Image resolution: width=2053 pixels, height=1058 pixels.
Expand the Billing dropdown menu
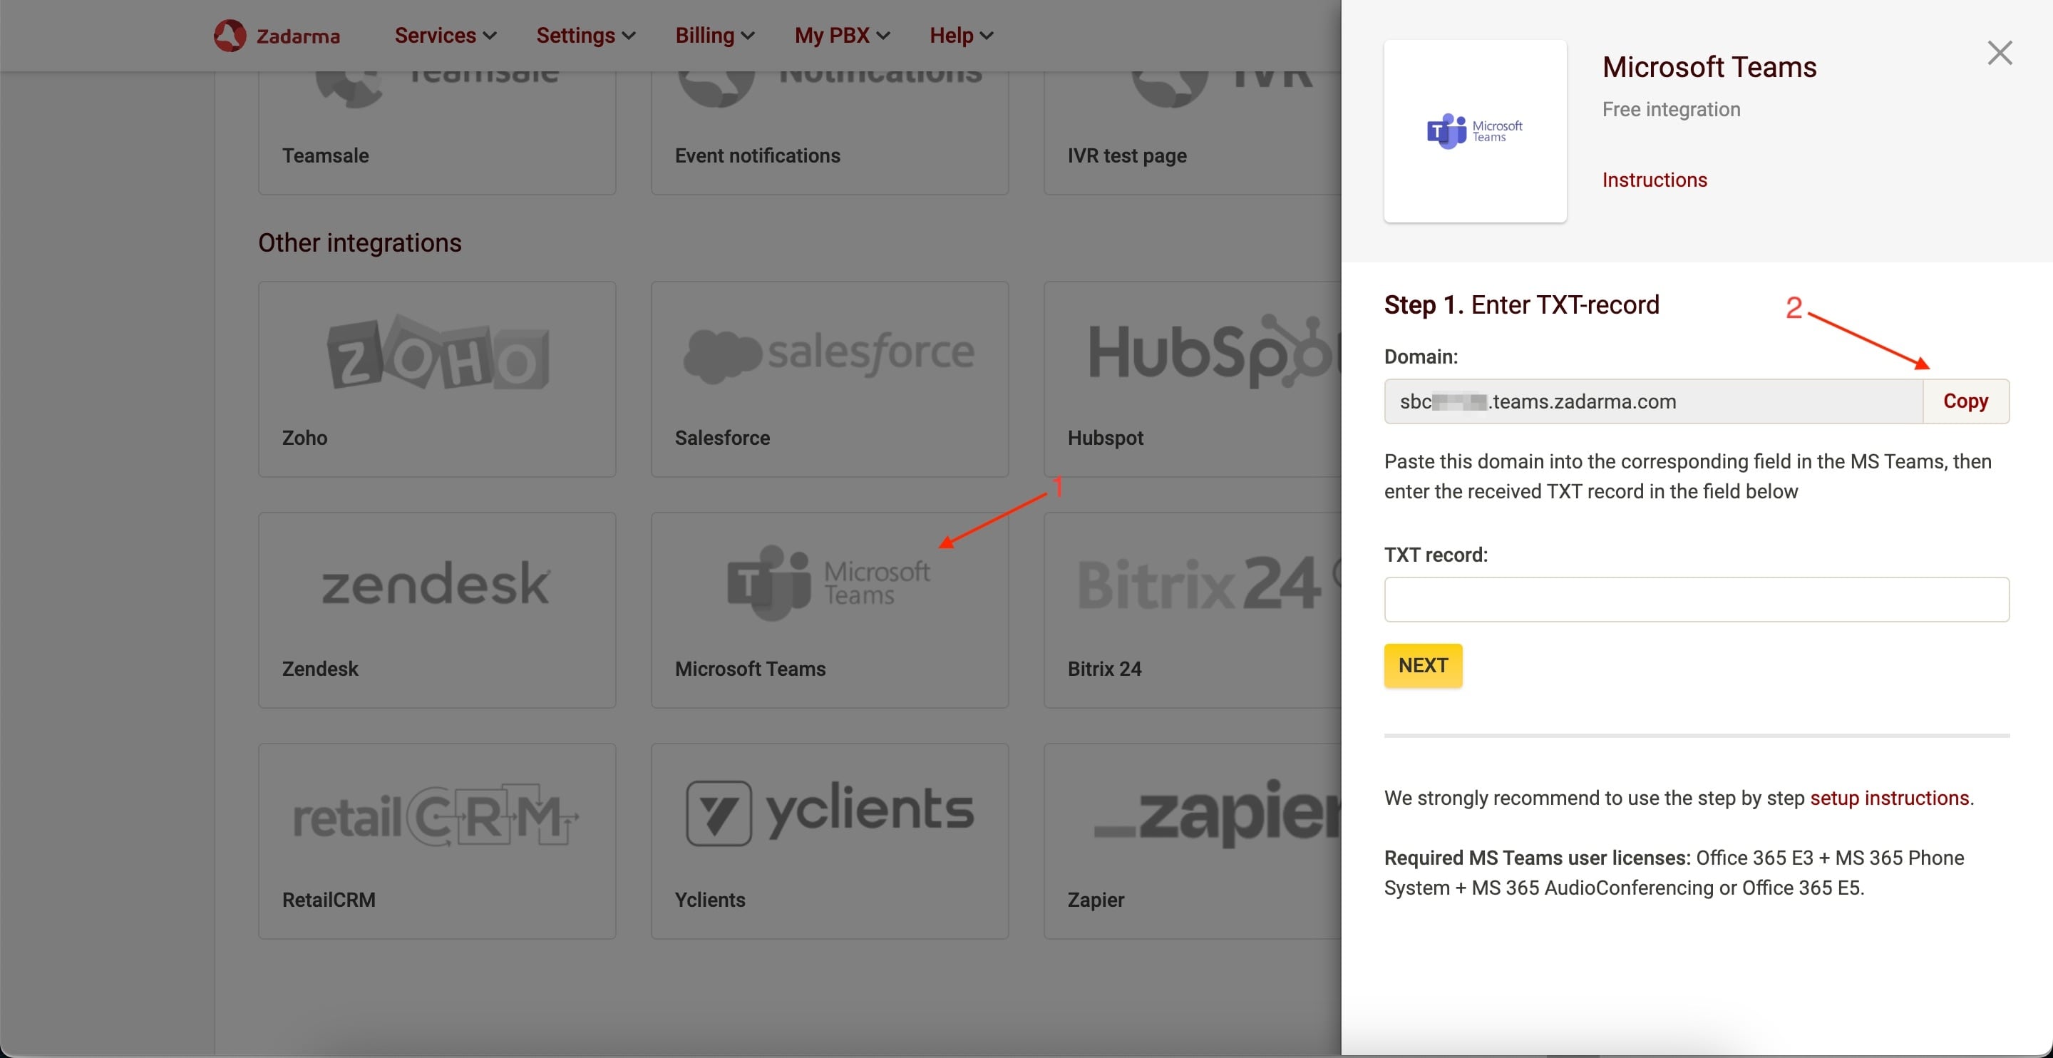(714, 35)
